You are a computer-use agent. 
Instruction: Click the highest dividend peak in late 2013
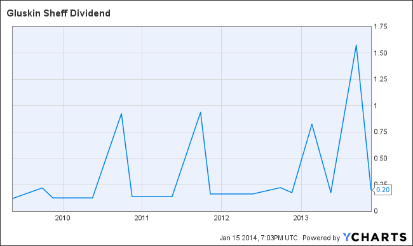coord(356,45)
